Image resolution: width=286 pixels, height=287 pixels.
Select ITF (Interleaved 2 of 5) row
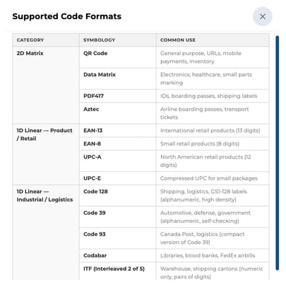point(174,271)
